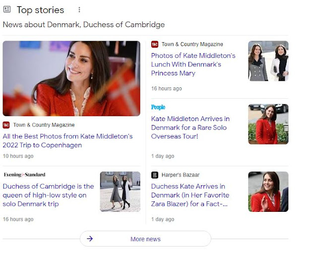Viewport: 317px width, 254px height.
Task: Expand results with the More news button
Action: click(145, 239)
